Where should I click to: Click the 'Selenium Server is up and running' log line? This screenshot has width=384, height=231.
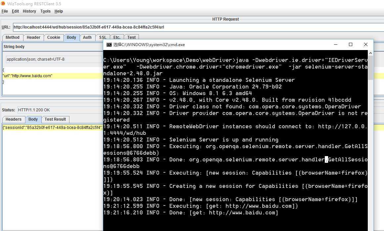click(191, 140)
